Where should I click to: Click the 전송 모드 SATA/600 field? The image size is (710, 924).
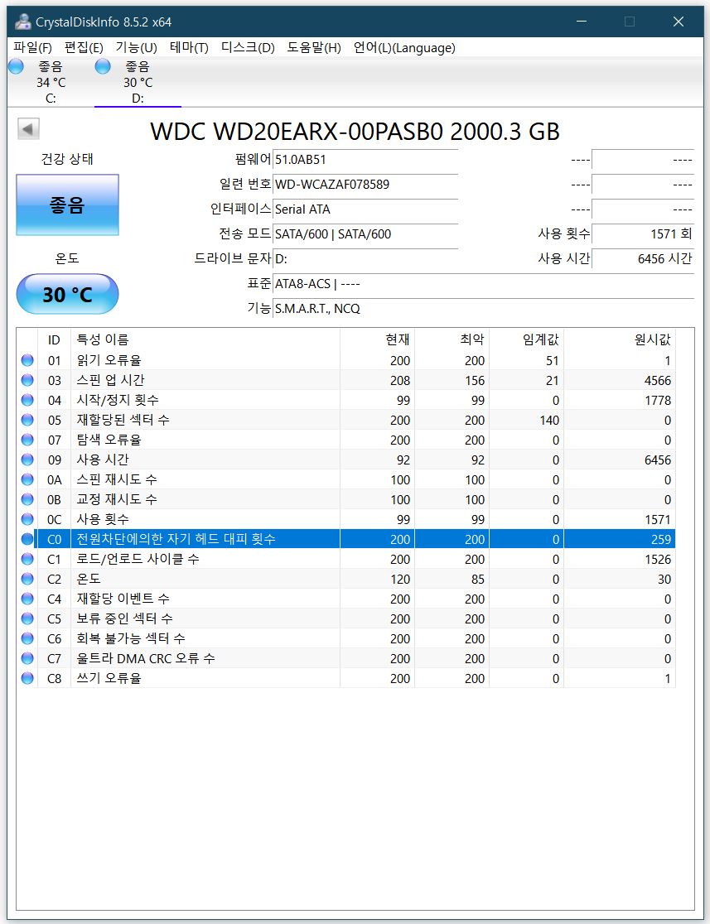coord(365,234)
